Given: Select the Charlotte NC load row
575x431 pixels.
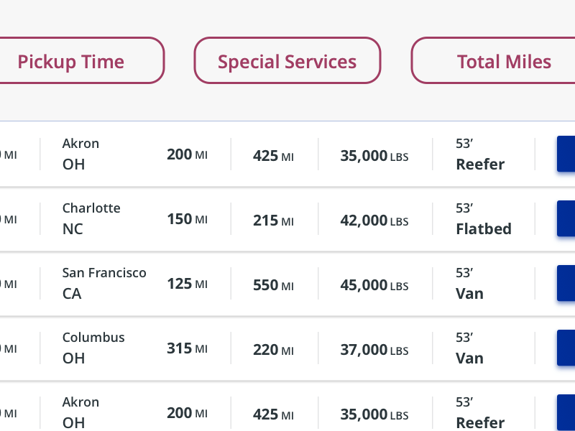Looking at the screenshot, I should coord(91,218).
